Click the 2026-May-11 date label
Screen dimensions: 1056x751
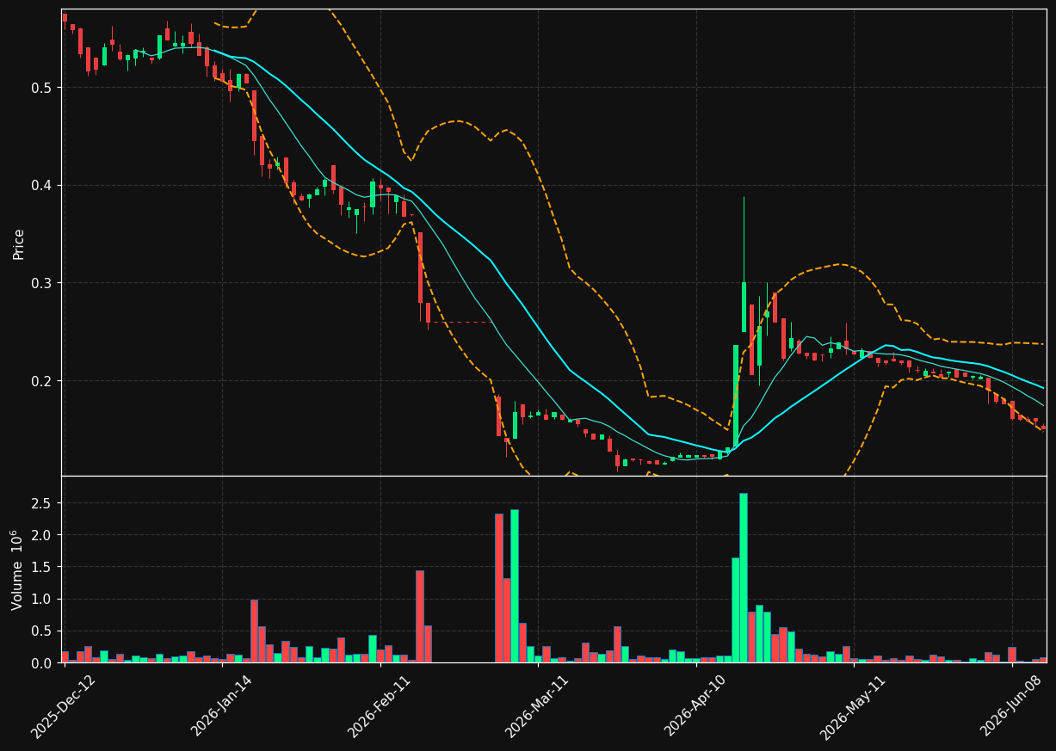pyautogui.click(x=852, y=706)
